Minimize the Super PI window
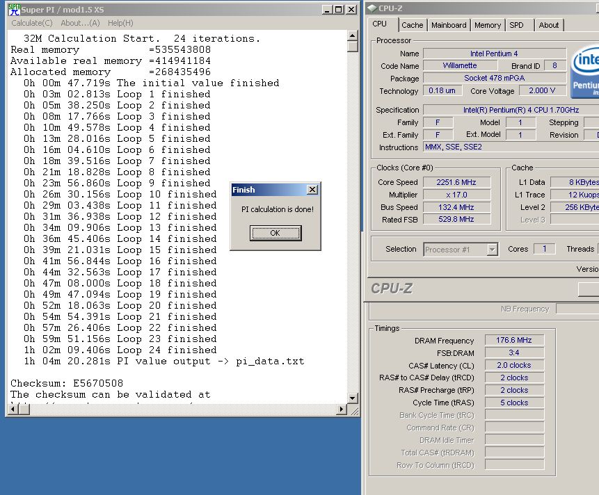The width and height of the screenshot is (599, 495). click(x=326, y=10)
